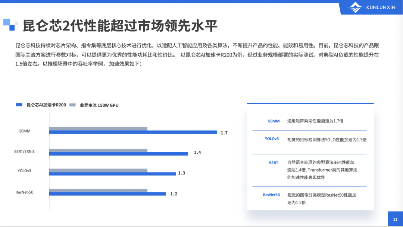This screenshot has height=227, width=403.
Task: Click the 1.2 data value label
Action: point(174,194)
